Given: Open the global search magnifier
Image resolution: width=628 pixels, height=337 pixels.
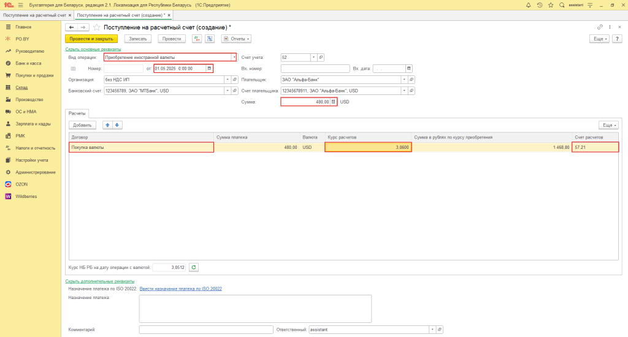Looking at the screenshot, I should [x=562, y=5].
